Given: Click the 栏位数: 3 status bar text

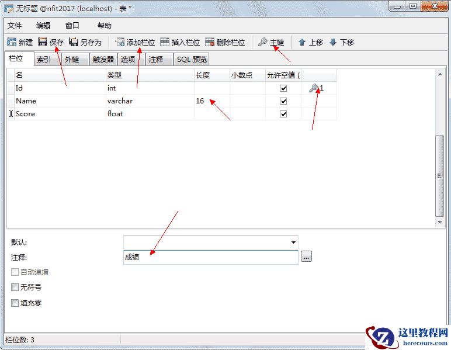Looking at the screenshot, I should tap(20, 340).
